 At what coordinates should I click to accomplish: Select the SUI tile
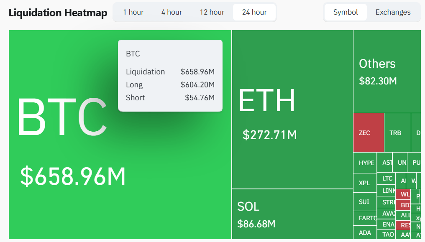[364, 202]
